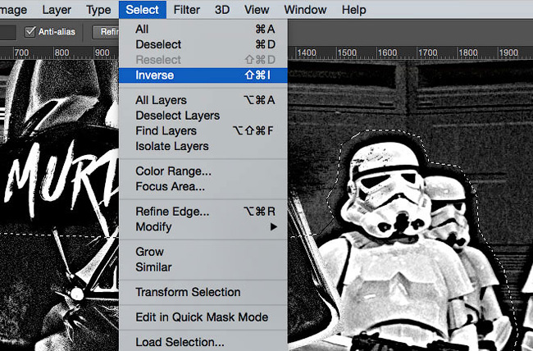Open the Image menu
The image size is (533, 351).
click(13, 10)
